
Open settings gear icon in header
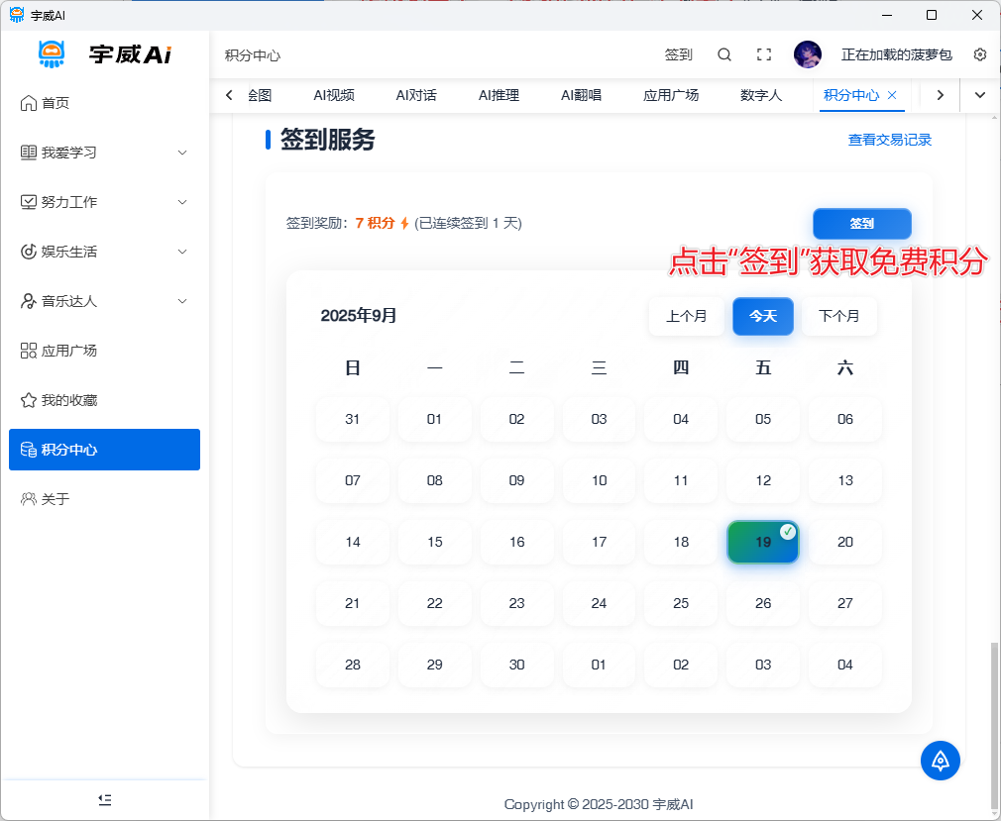click(980, 54)
